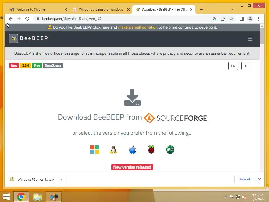Open the hamburger navigation menu
The height and width of the screenshot is (202, 269).
250,38
